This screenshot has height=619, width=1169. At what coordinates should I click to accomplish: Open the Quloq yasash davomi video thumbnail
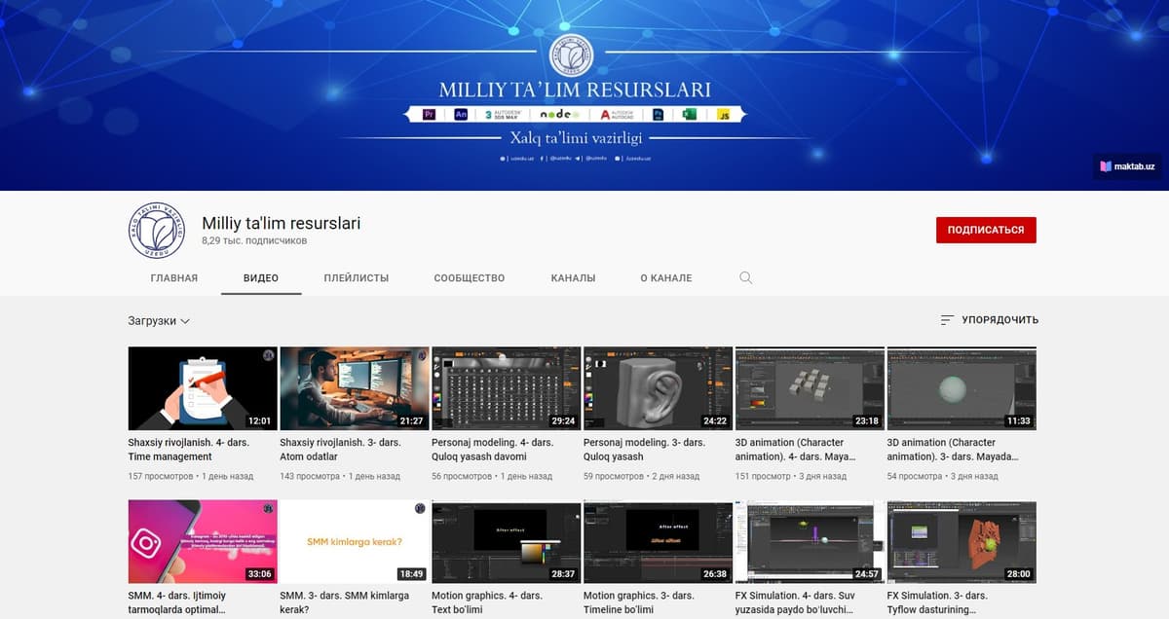pos(506,388)
